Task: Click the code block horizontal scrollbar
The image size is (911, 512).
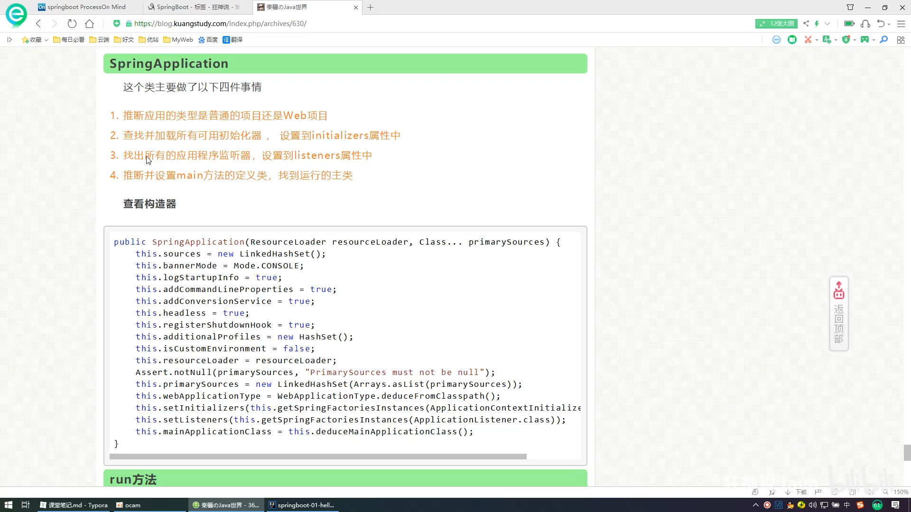Action: coord(318,457)
